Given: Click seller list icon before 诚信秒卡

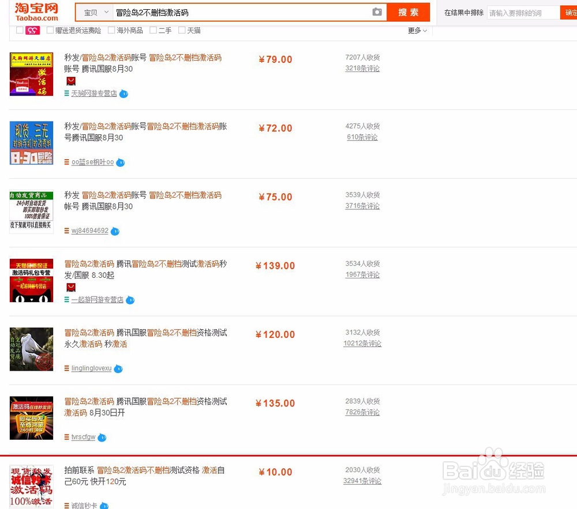Looking at the screenshot, I should pos(66,506).
